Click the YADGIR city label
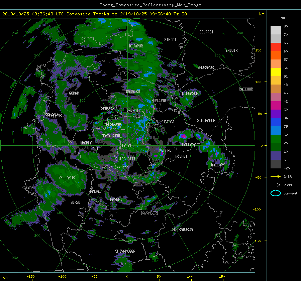The image size is (301, 281). 231,50
